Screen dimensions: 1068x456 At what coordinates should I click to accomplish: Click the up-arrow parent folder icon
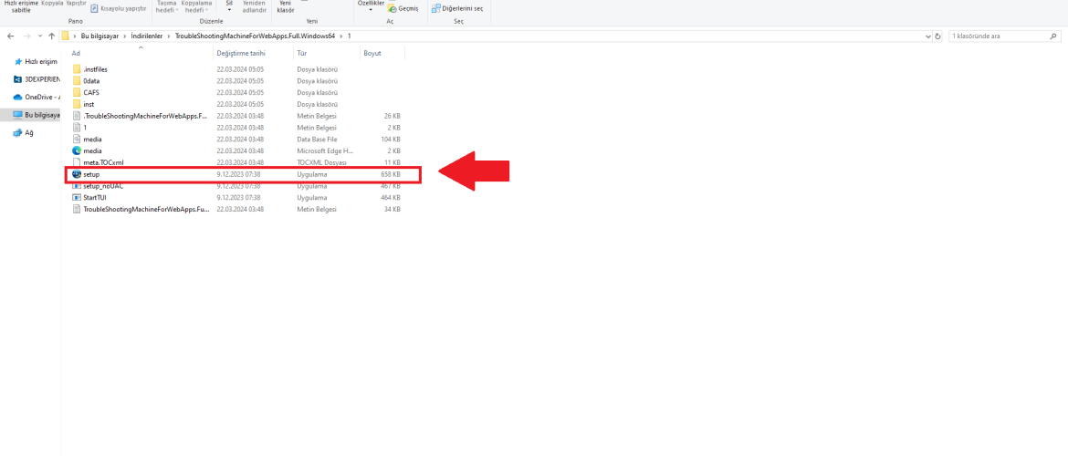[x=51, y=36]
